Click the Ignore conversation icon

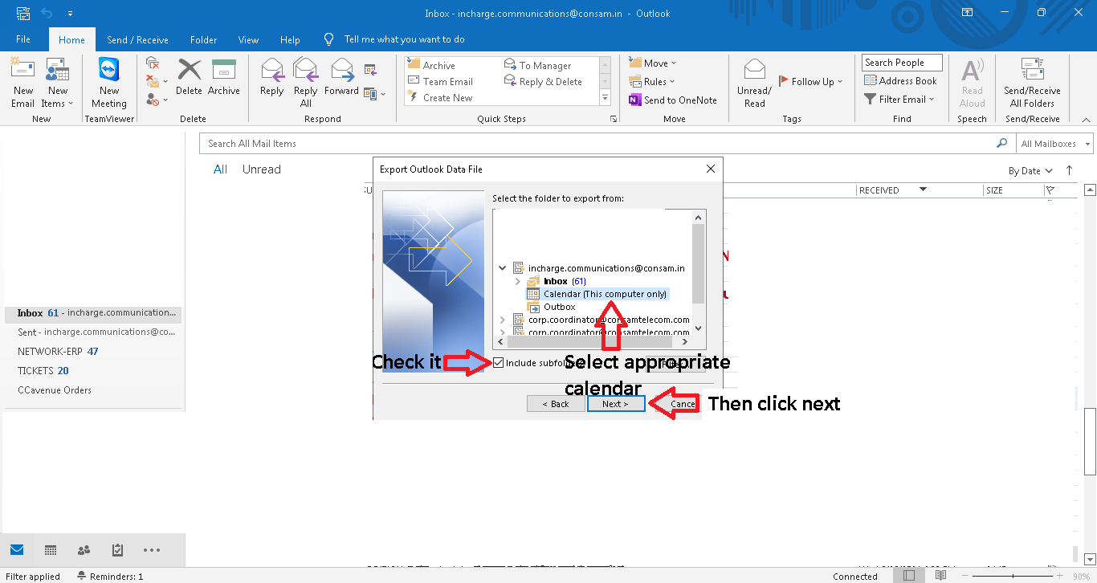click(153, 63)
